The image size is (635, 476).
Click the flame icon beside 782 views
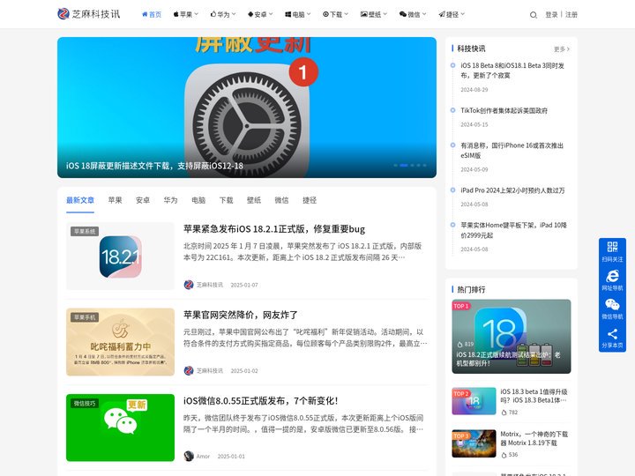[504, 413]
